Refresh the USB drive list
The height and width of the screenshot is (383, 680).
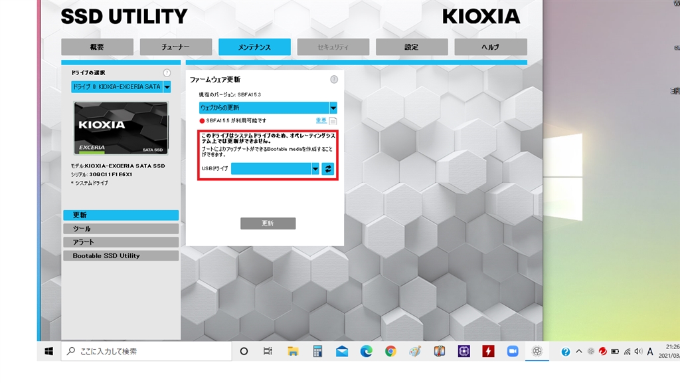[x=328, y=168]
